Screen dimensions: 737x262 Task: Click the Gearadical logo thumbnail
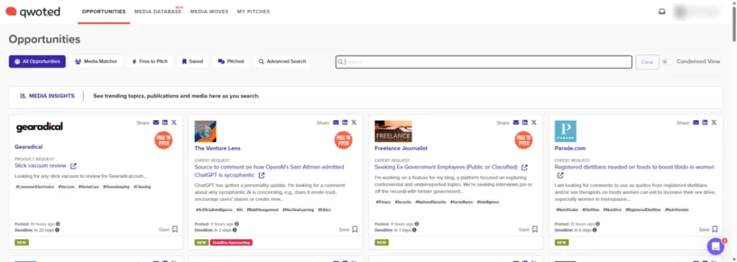40,127
